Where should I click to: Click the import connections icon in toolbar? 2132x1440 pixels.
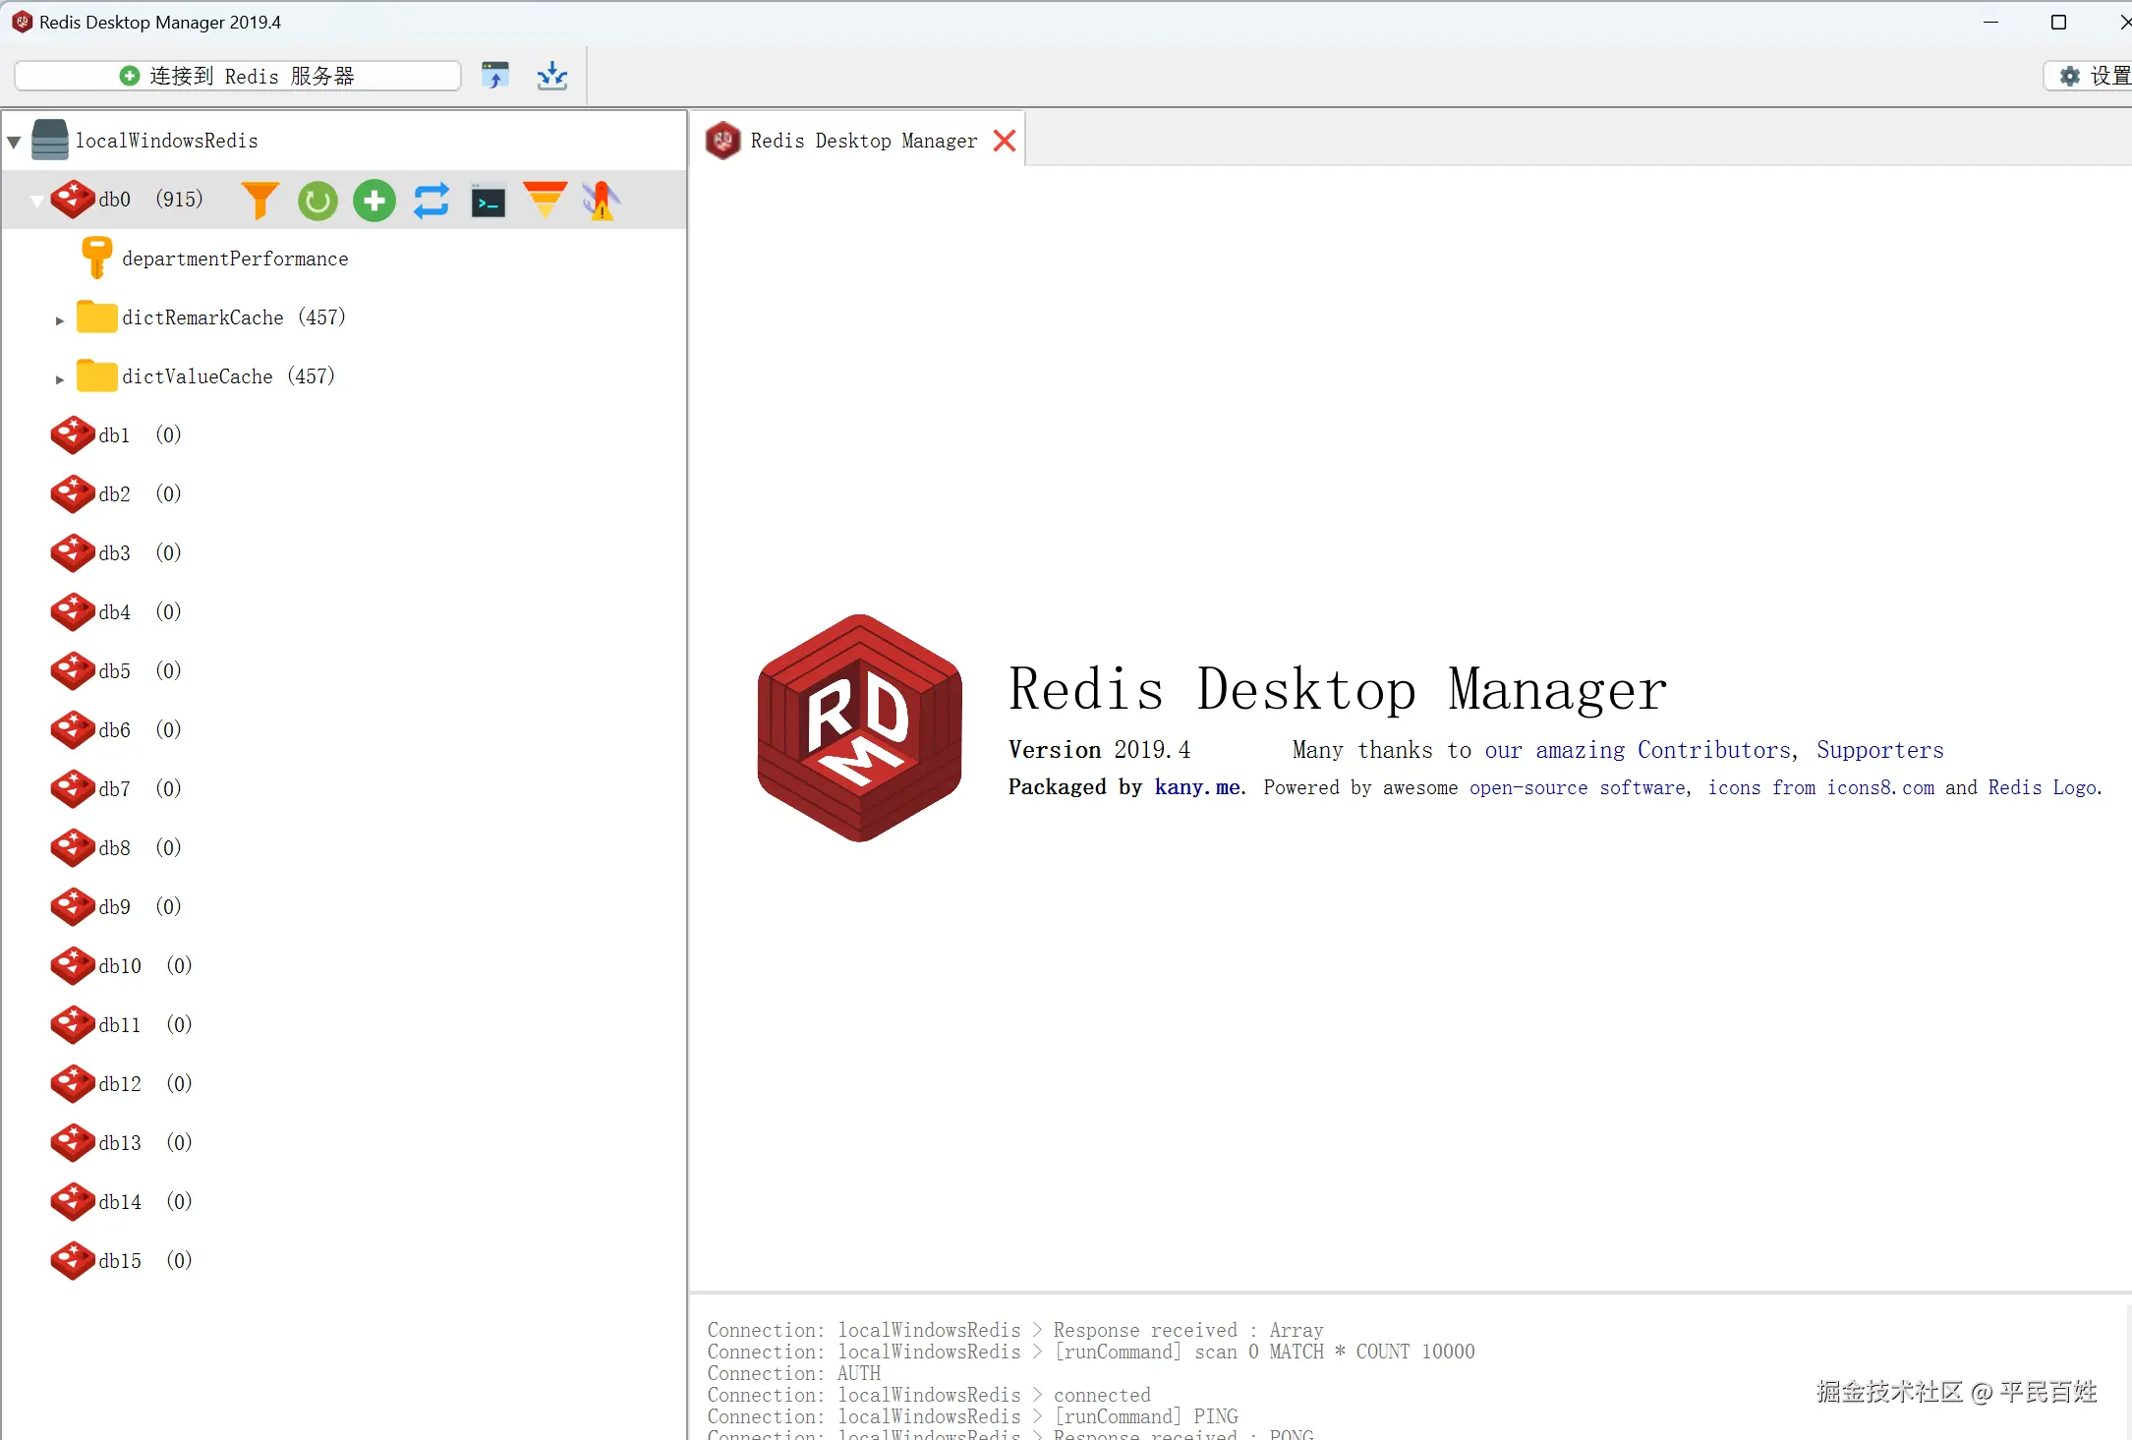pos(495,76)
